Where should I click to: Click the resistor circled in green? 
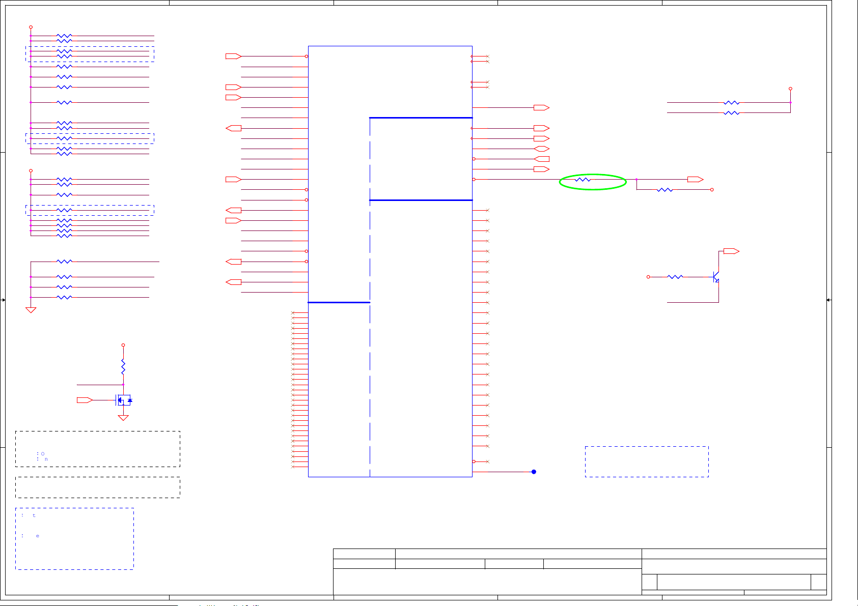point(583,180)
